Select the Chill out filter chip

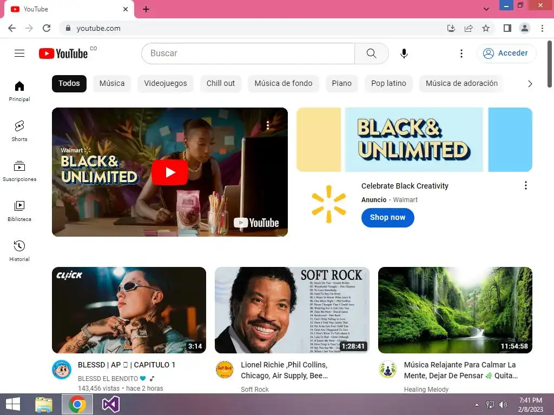221,84
